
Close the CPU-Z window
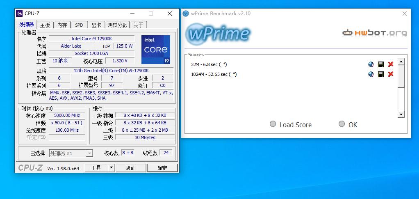170,14
